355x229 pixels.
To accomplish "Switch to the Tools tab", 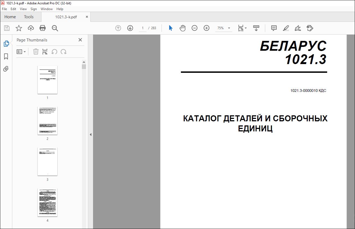I will tap(29, 17).
